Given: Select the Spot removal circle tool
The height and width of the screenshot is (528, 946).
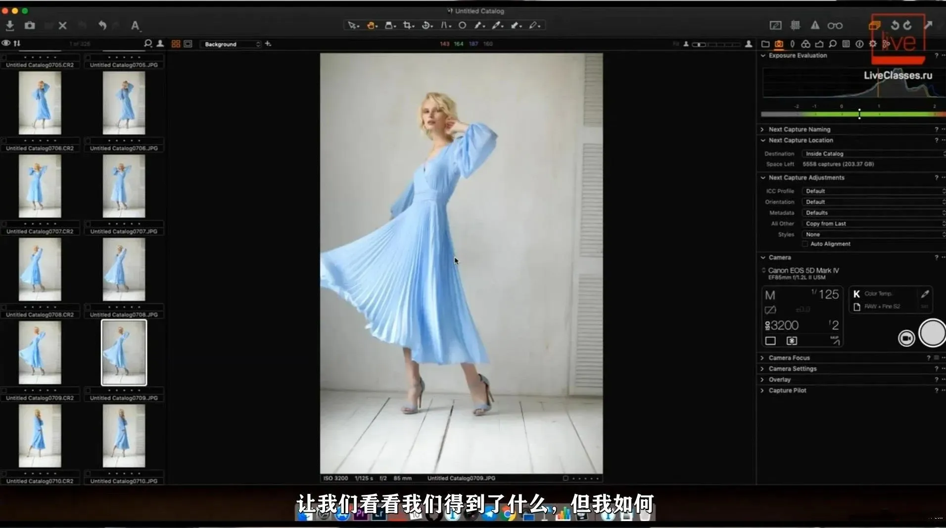Looking at the screenshot, I should point(462,25).
